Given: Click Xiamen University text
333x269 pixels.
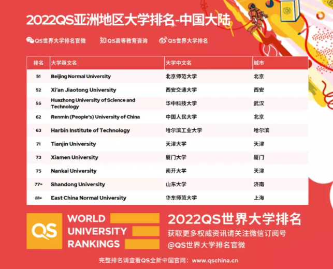Looking at the screenshot, I should [x=75, y=157].
